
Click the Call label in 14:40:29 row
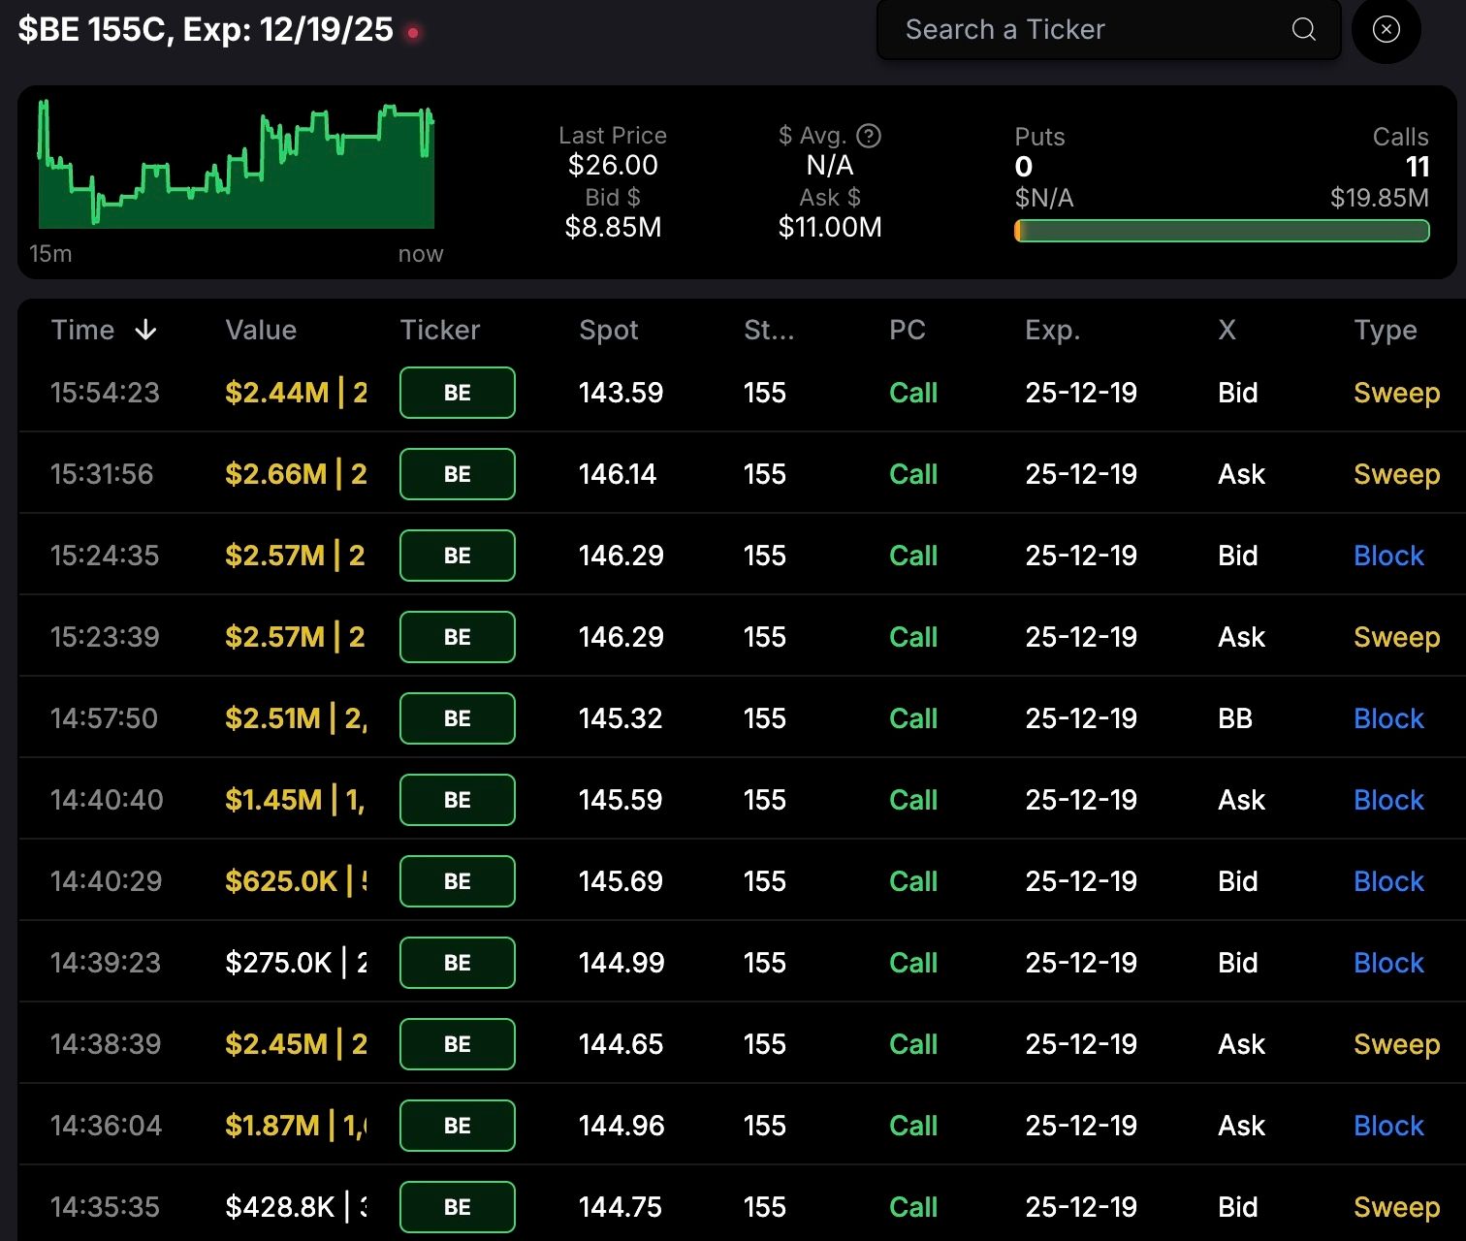tap(913, 881)
